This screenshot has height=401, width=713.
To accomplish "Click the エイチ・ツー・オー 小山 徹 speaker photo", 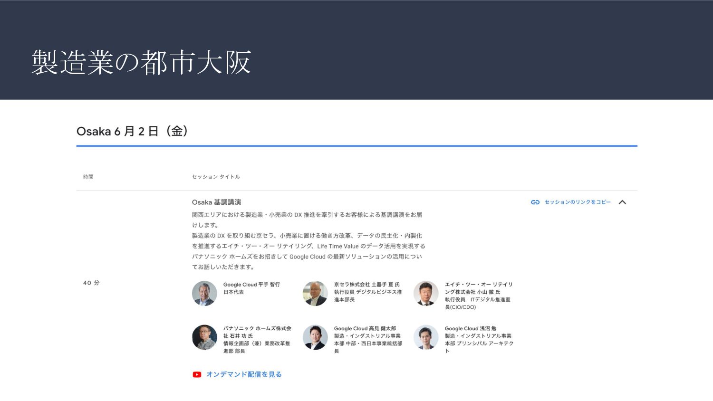I will [x=426, y=293].
